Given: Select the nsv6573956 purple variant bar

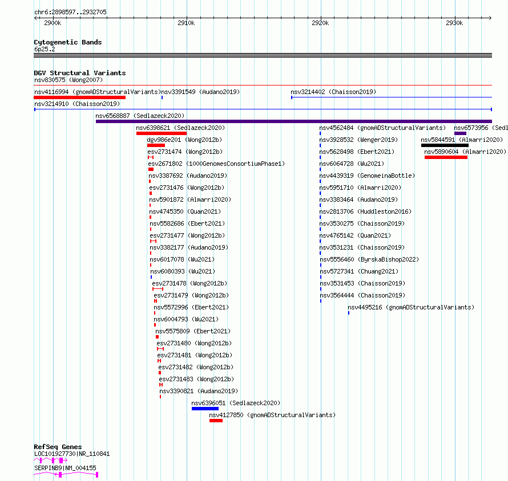Looking at the screenshot, I should 461,133.
